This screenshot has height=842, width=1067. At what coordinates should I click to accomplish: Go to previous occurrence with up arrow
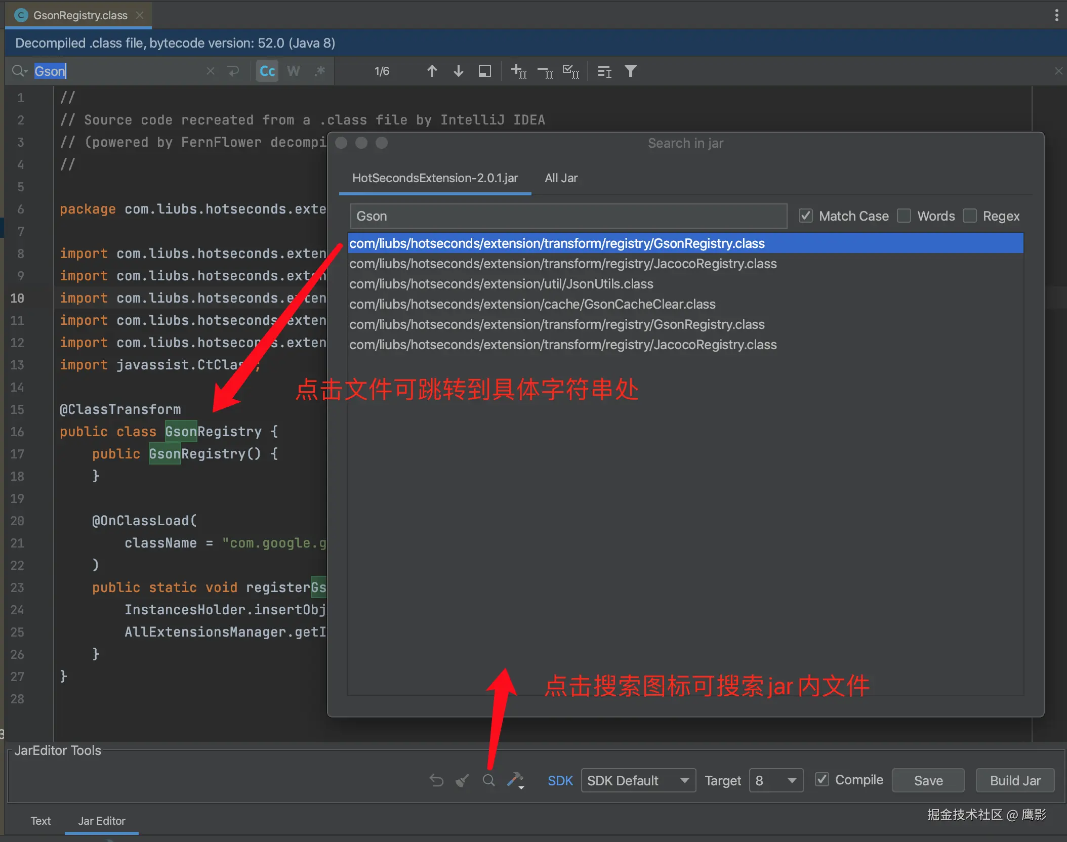432,71
